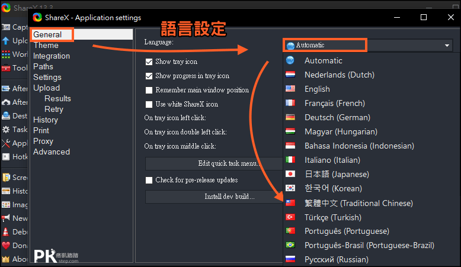Click the Upload arrow icon in main window
The width and height of the screenshot is (461, 267).
click(5, 40)
